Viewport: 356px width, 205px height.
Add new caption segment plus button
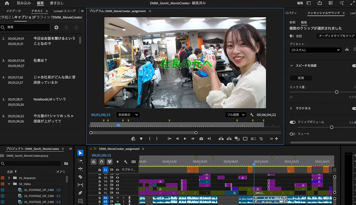point(56,28)
